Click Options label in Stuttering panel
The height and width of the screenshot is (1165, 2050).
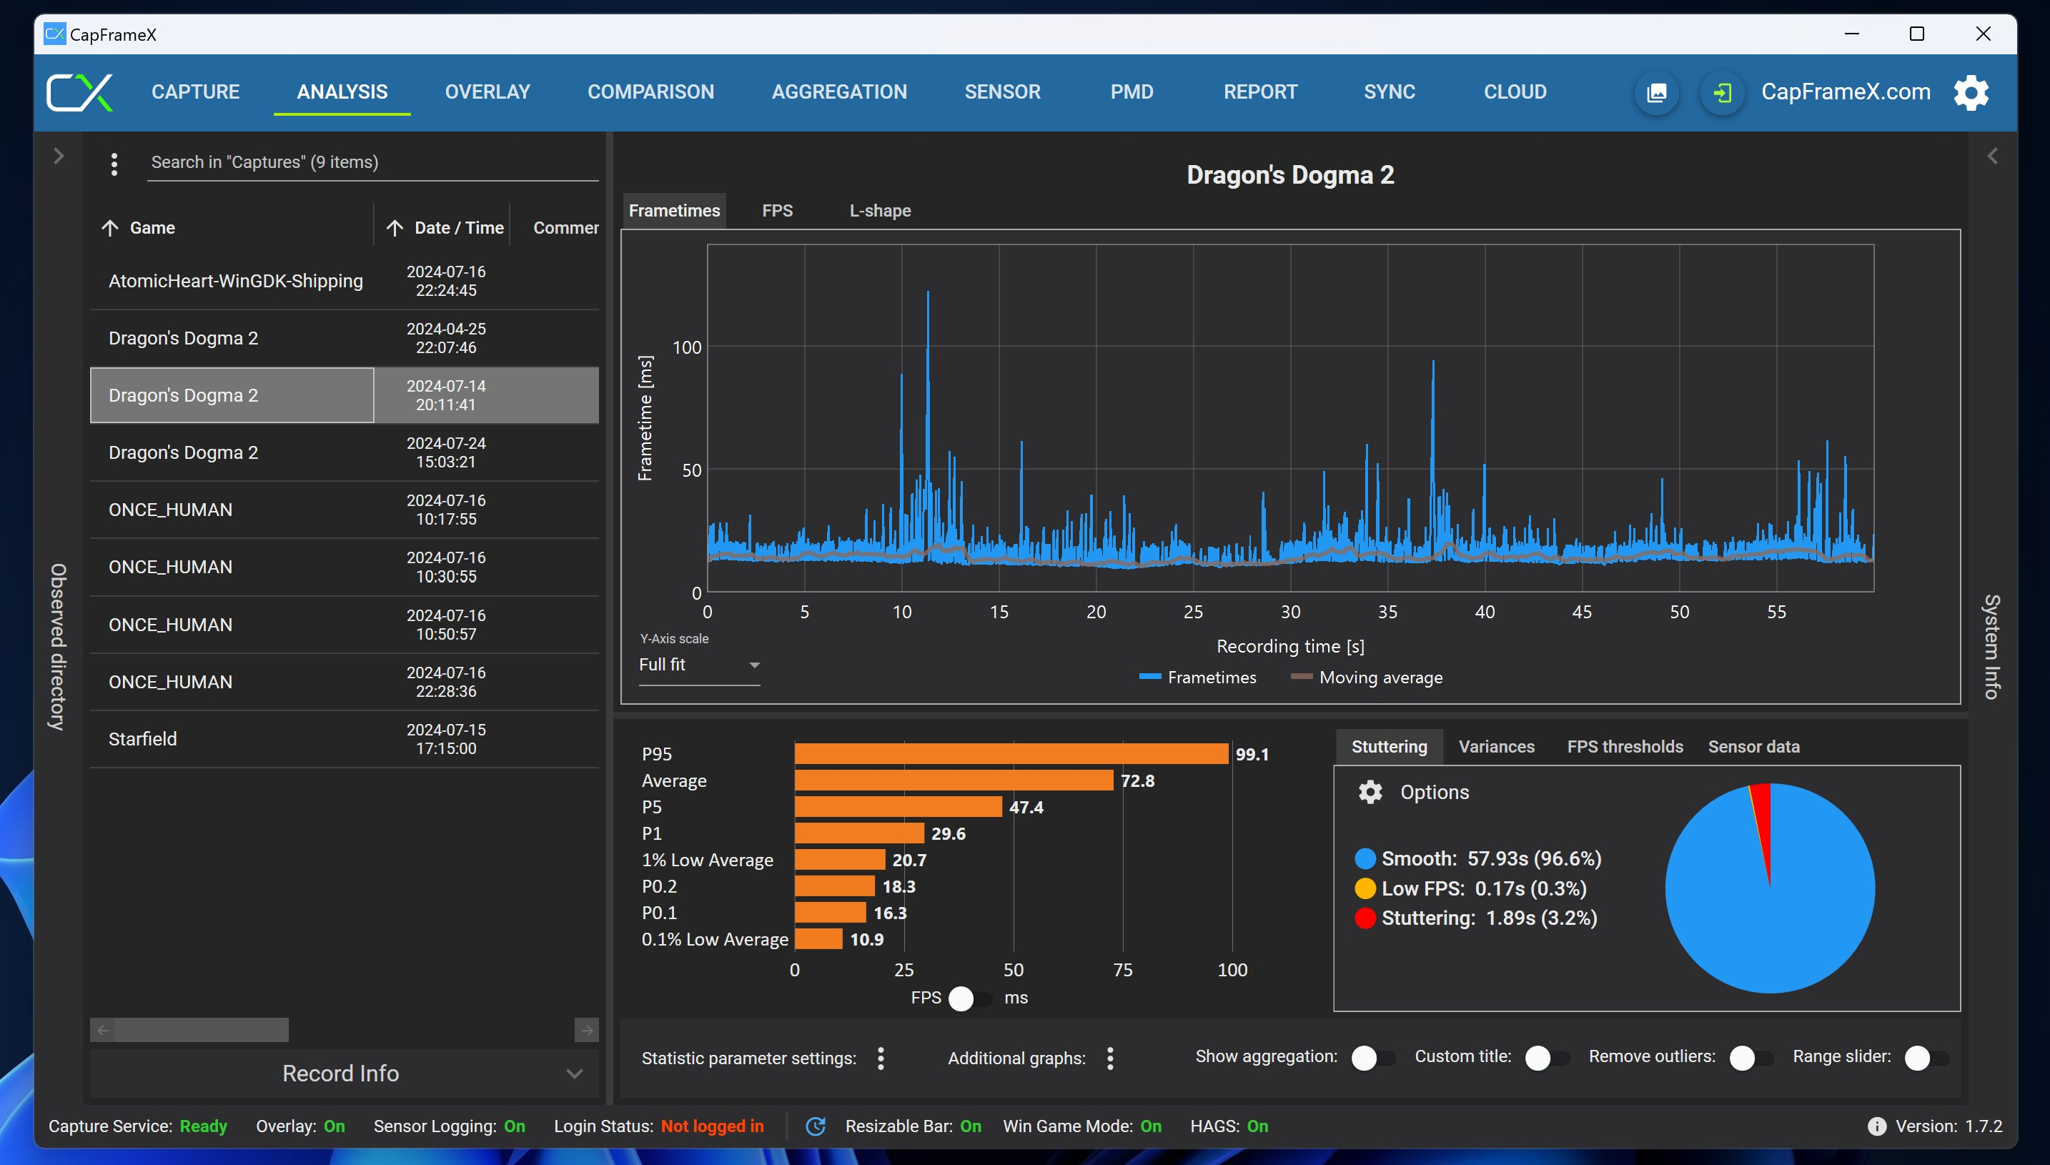click(1434, 792)
